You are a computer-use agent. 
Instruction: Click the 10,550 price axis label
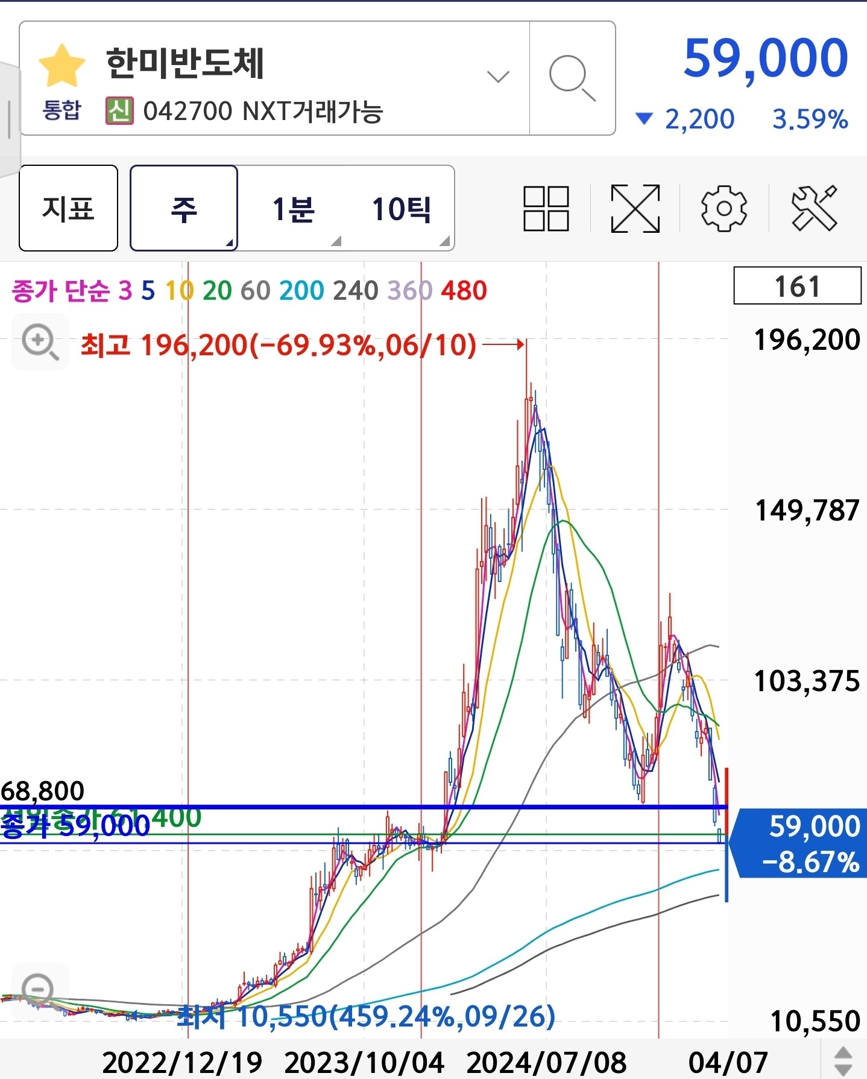(815, 1021)
